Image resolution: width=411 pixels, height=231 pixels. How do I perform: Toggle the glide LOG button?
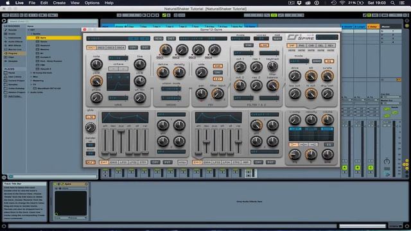91,117
